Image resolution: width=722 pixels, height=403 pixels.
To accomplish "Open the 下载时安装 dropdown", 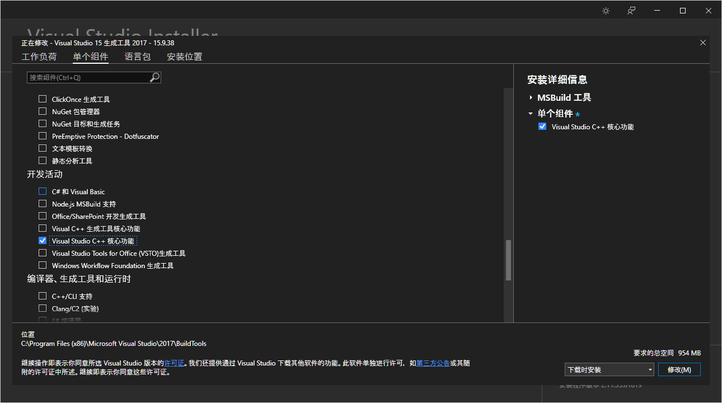I will click(609, 369).
